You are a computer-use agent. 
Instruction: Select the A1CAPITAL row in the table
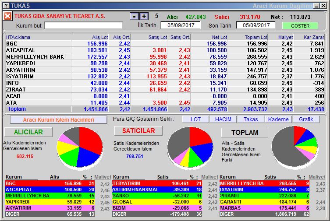(165, 50)
